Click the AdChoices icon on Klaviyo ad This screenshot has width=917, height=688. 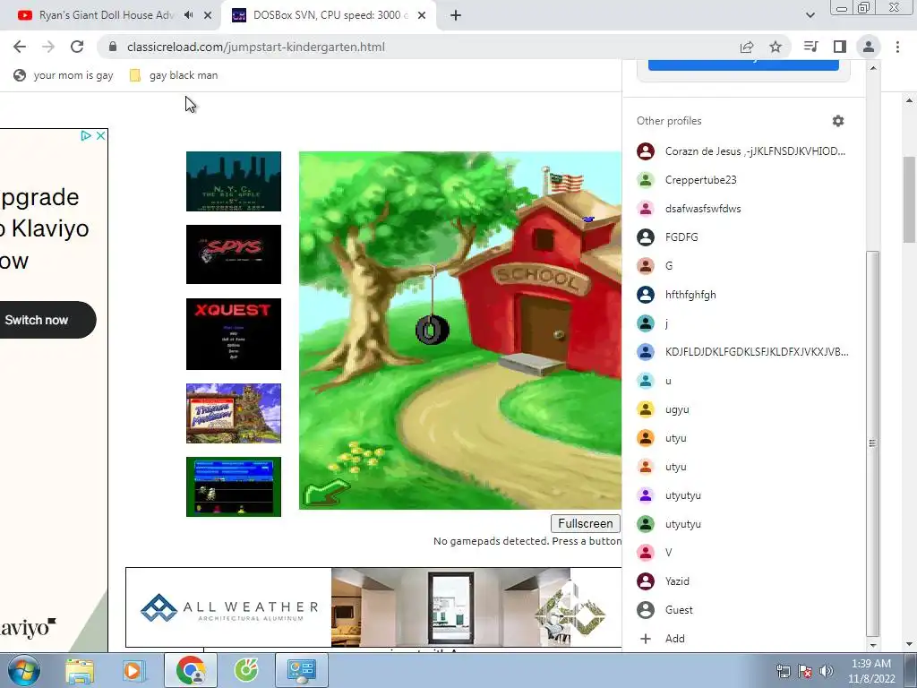tap(86, 136)
